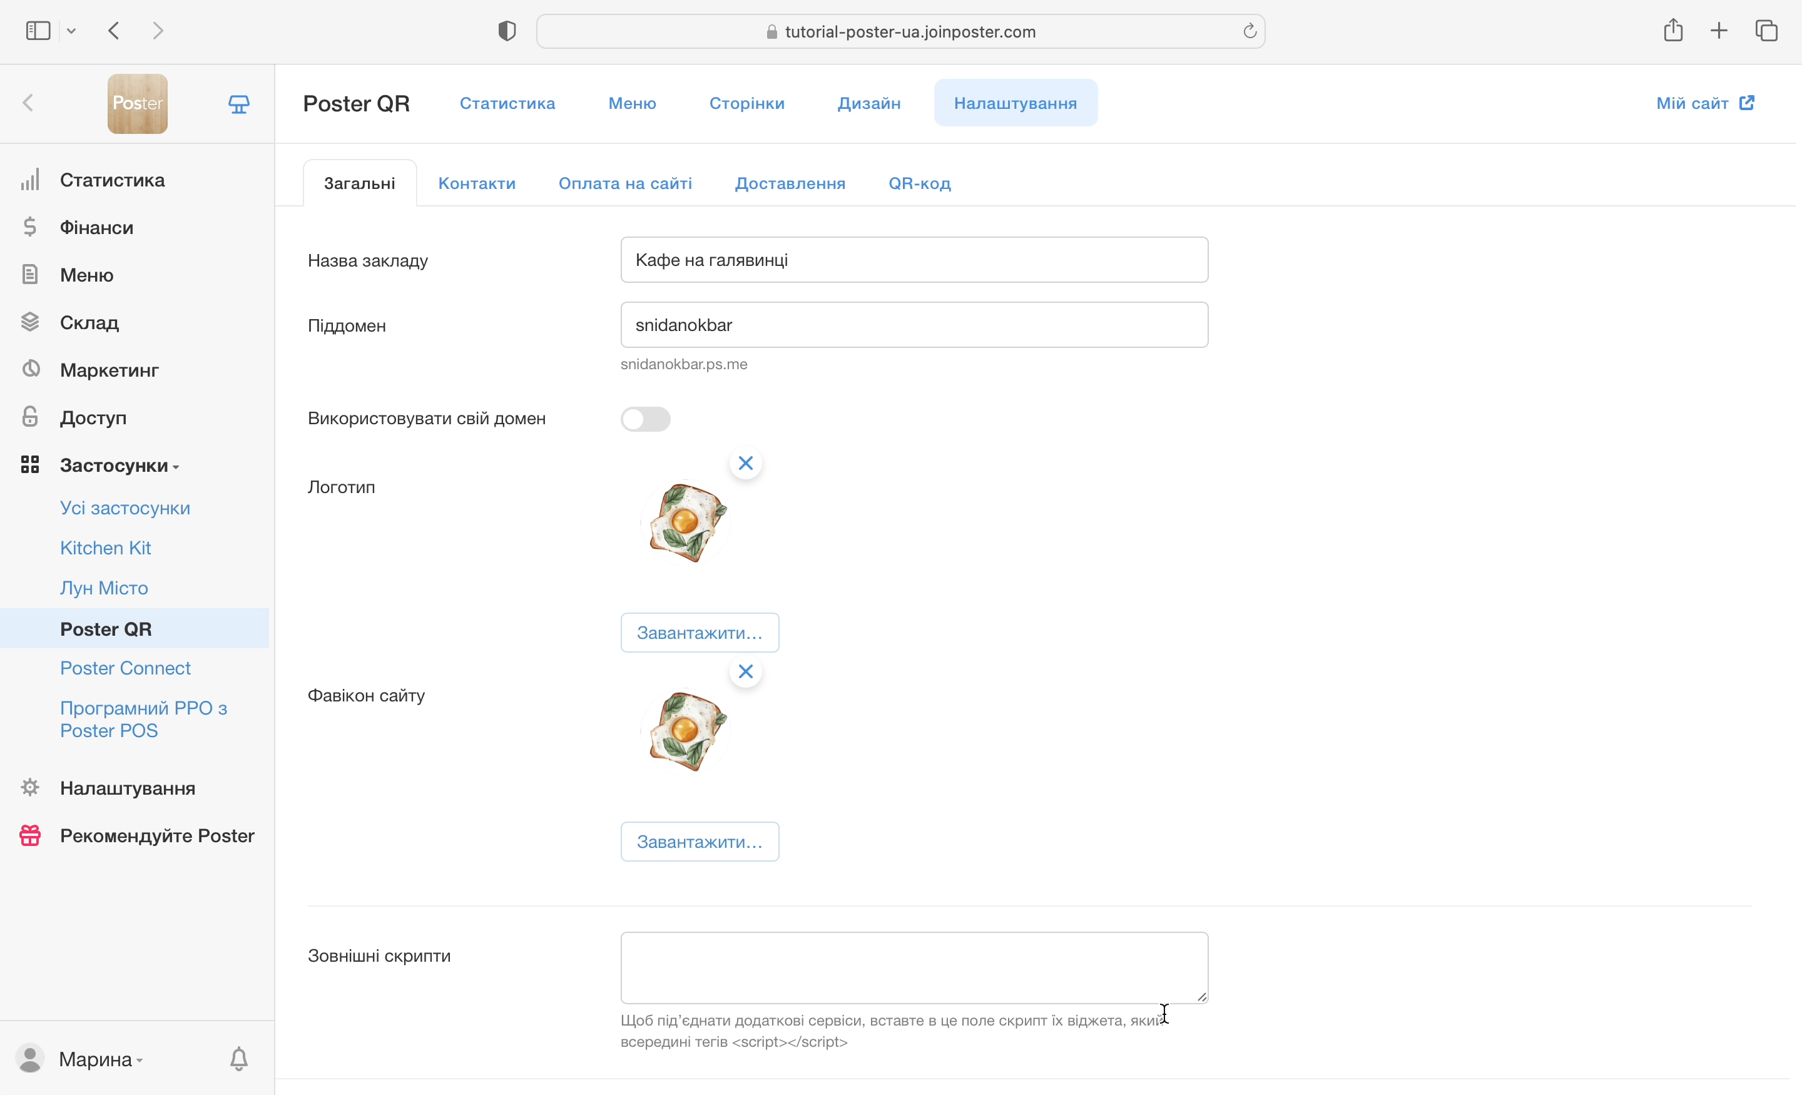The width and height of the screenshot is (1802, 1095).
Task: Remove the Фавікон сайту image
Action: point(745,671)
